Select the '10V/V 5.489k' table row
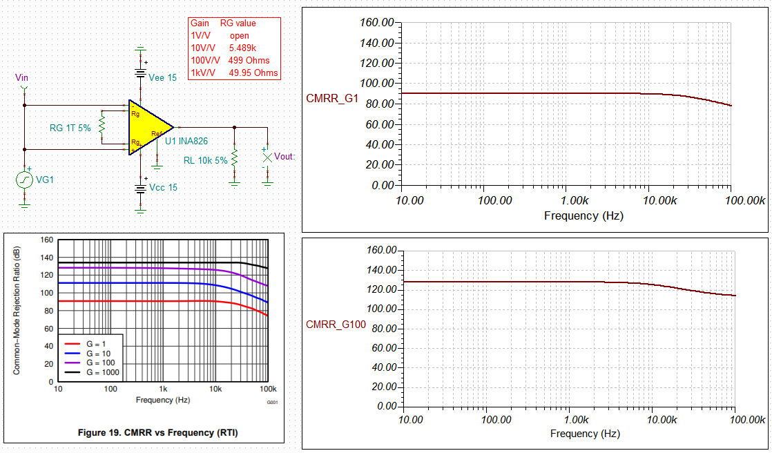 (x=224, y=48)
